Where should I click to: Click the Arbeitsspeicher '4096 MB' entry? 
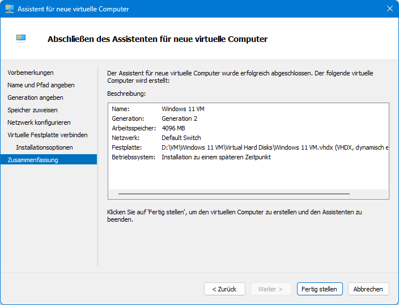174,128
